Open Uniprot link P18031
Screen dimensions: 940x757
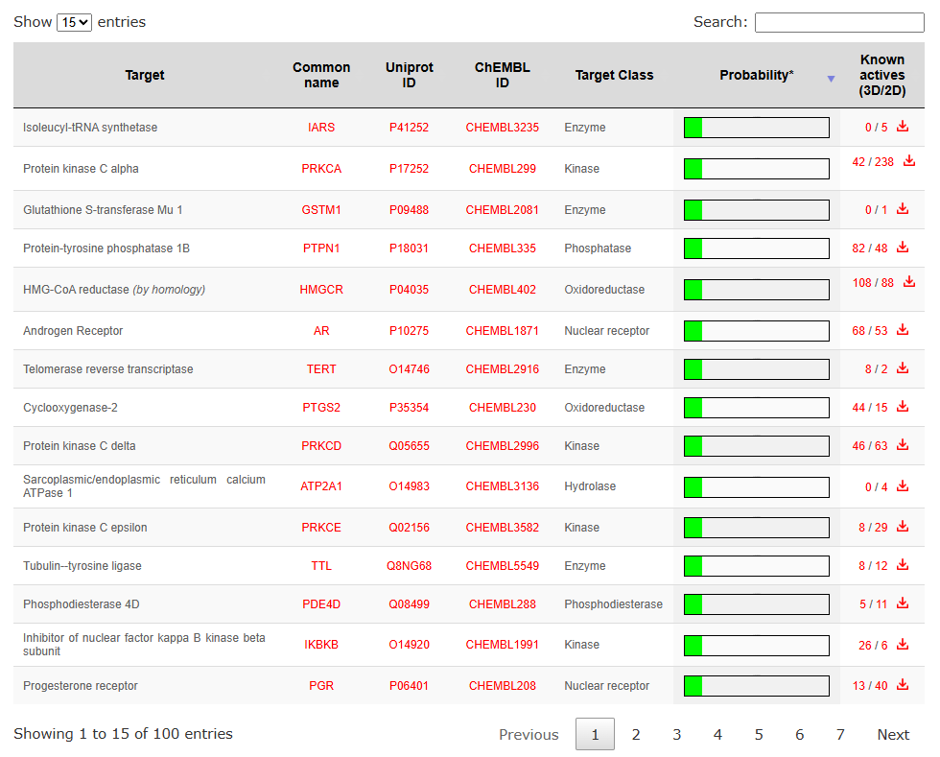[409, 248]
